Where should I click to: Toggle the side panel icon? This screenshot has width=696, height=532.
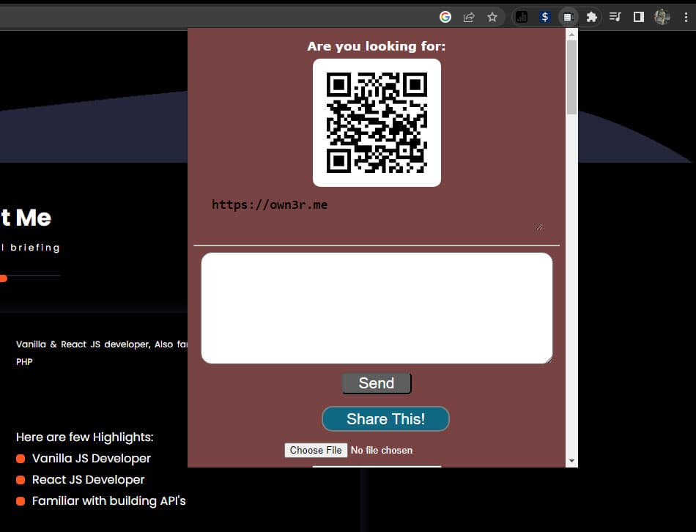638,16
